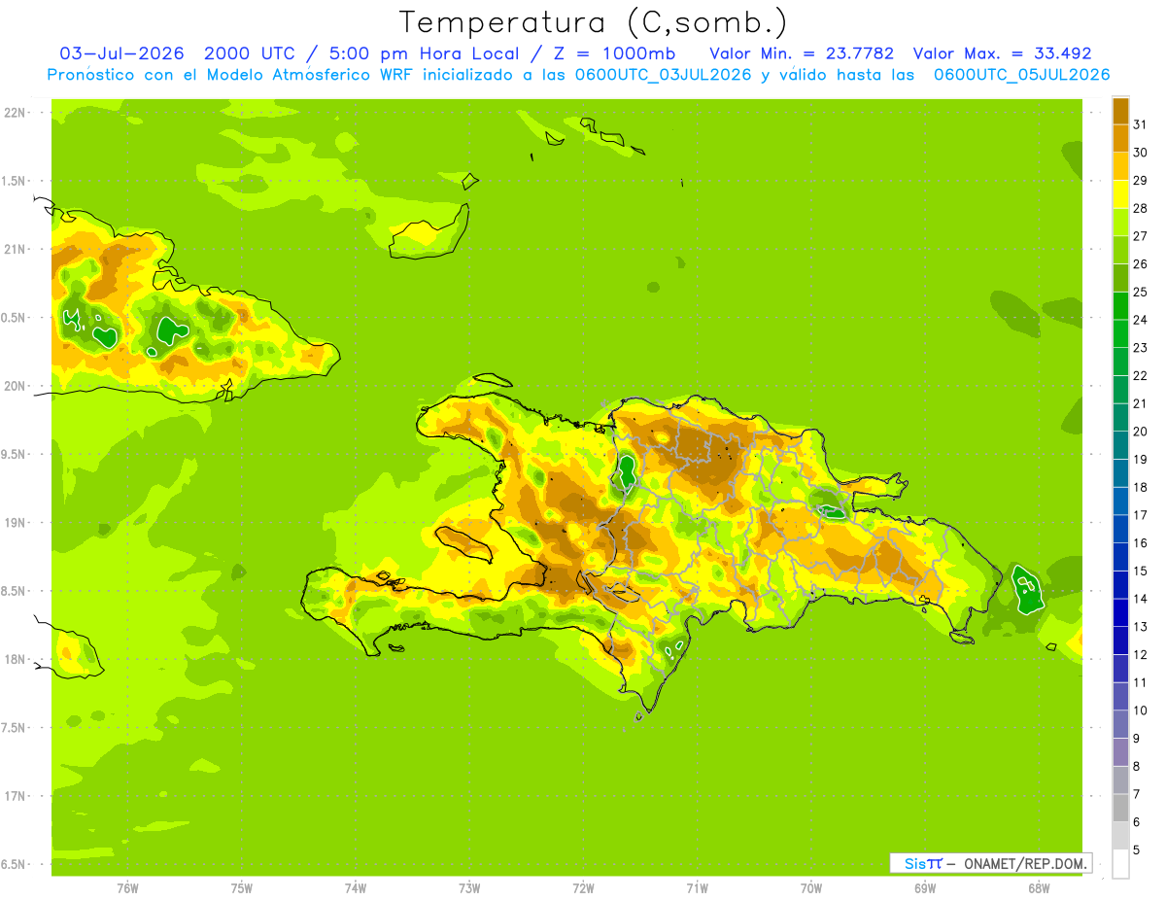
Task: Click the "2000 UTC" time text
Action: pyautogui.click(x=247, y=53)
